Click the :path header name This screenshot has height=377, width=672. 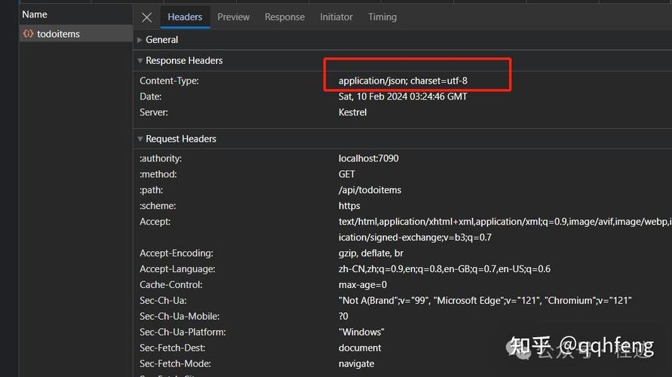coord(151,190)
